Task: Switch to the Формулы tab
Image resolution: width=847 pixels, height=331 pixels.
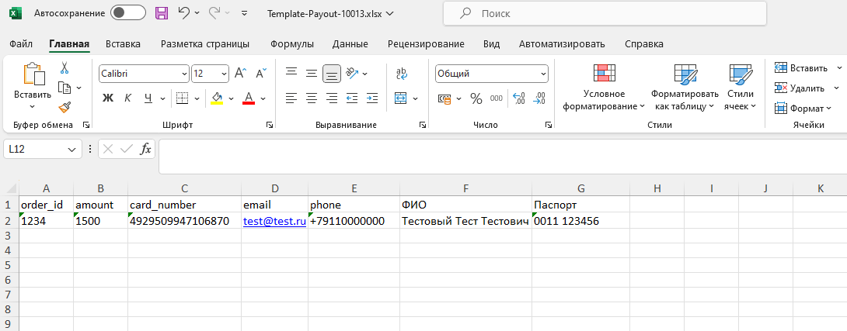Action: [x=291, y=44]
